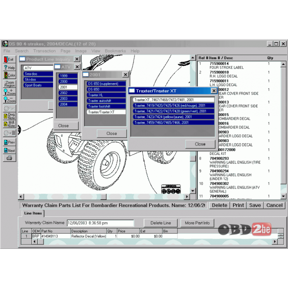Image resolution: width=288 pixels, height=288 pixels.
Task: Open the Mdl. Note tool
Action: [9, 124]
